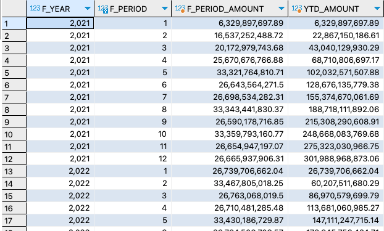Click cell 26,763,068,019.5
384x231 pixels.
(x=230, y=196)
